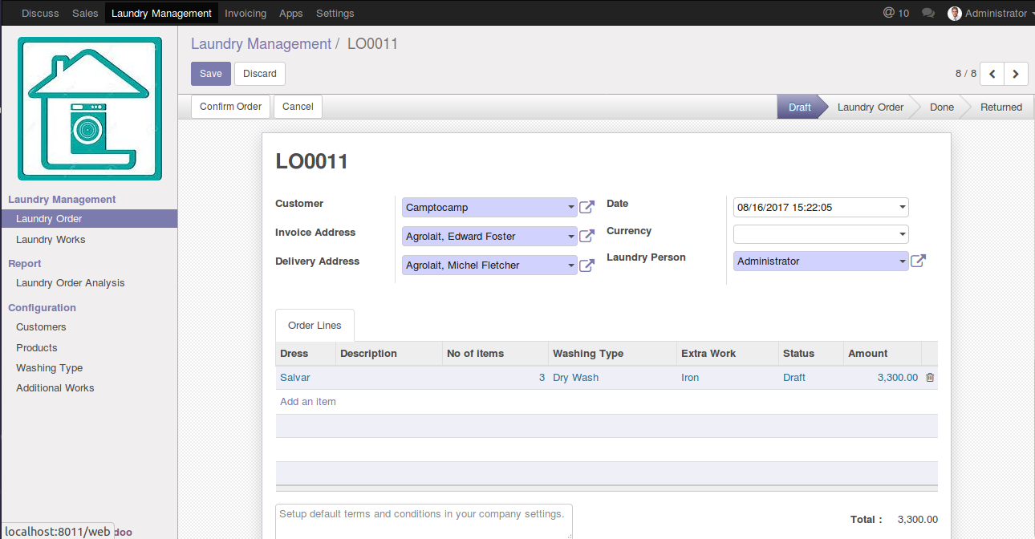Image resolution: width=1035 pixels, height=539 pixels.
Task: Click Dry Wash washing type cell
Action: click(x=613, y=377)
